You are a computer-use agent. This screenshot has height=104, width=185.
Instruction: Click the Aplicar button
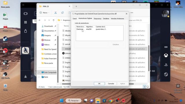pyautogui.click(x=123, y=83)
